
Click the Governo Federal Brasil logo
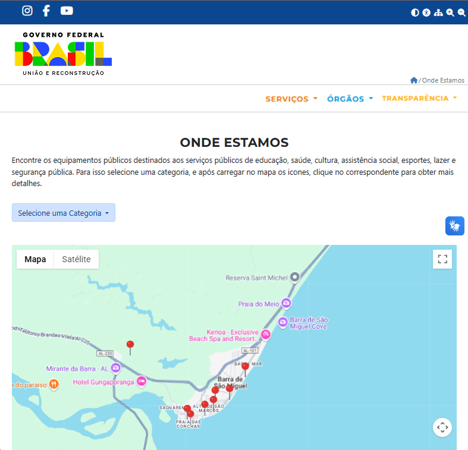(x=63, y=54)
